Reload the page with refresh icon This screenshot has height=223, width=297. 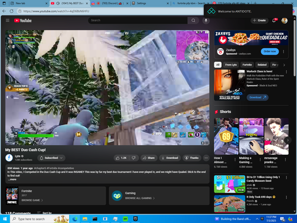(x=11, y=11)
